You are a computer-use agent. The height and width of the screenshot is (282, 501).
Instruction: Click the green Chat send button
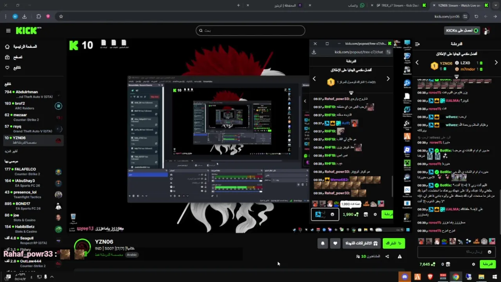[488, 264]
